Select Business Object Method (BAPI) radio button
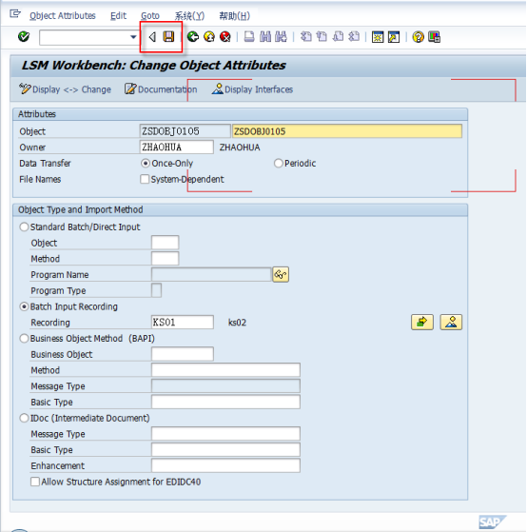527x532 pixels. point(24,338)
